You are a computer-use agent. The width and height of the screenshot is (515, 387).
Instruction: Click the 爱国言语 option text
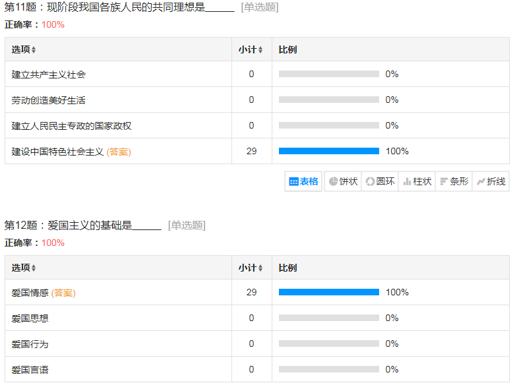[x=30, y=370]
